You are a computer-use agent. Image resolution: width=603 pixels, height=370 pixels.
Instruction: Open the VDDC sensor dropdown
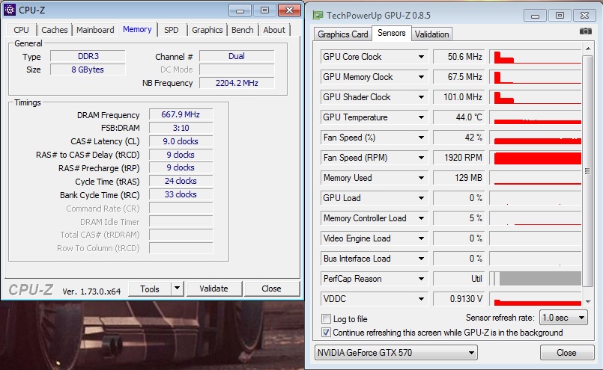click(422, 298)
